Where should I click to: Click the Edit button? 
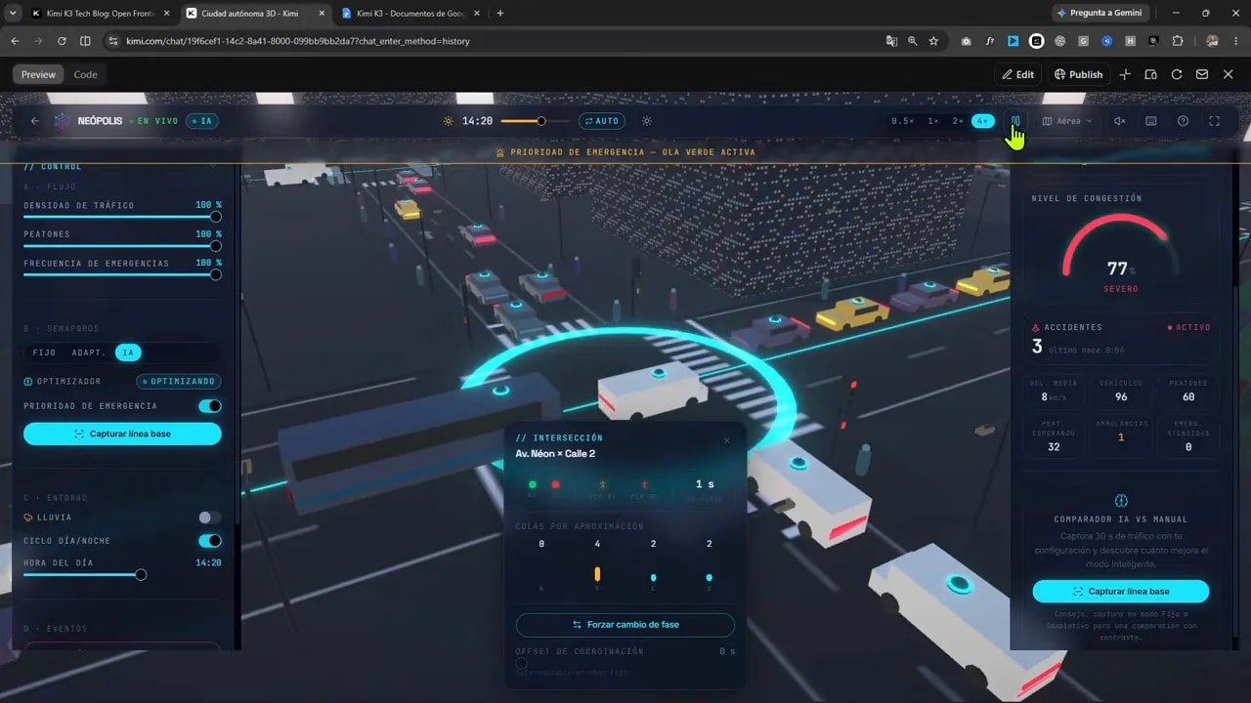pos(1018,74)
